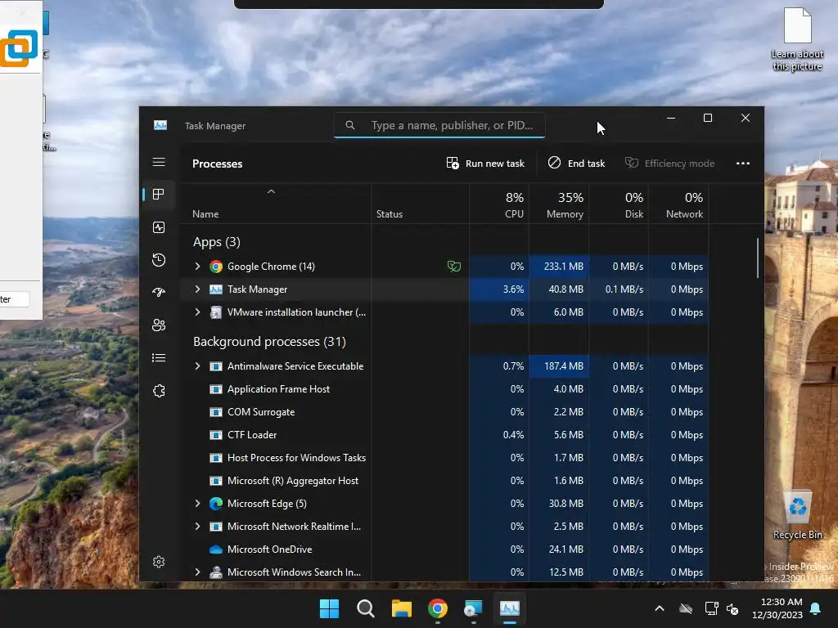Select the Application Frame Host row

coord(444,389)
